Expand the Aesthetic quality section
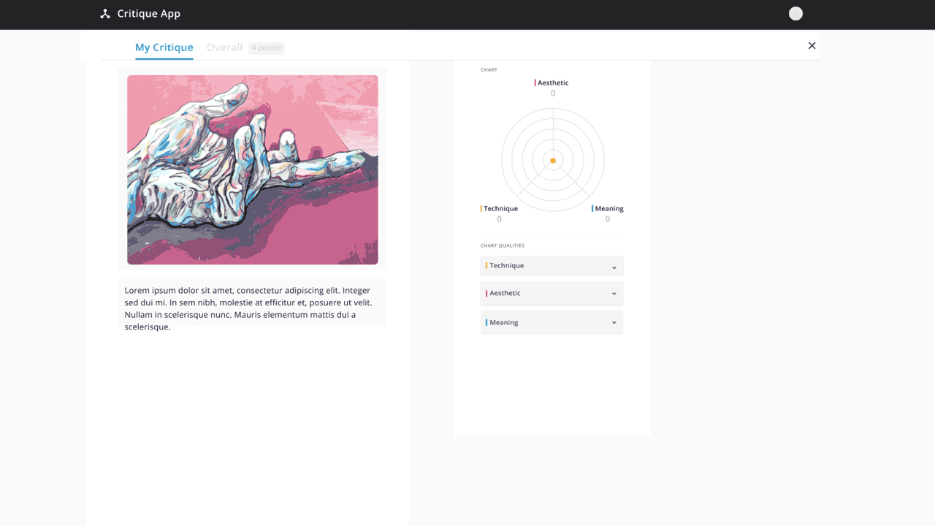This screenshot has height=526, width=935. click(552, 294)
